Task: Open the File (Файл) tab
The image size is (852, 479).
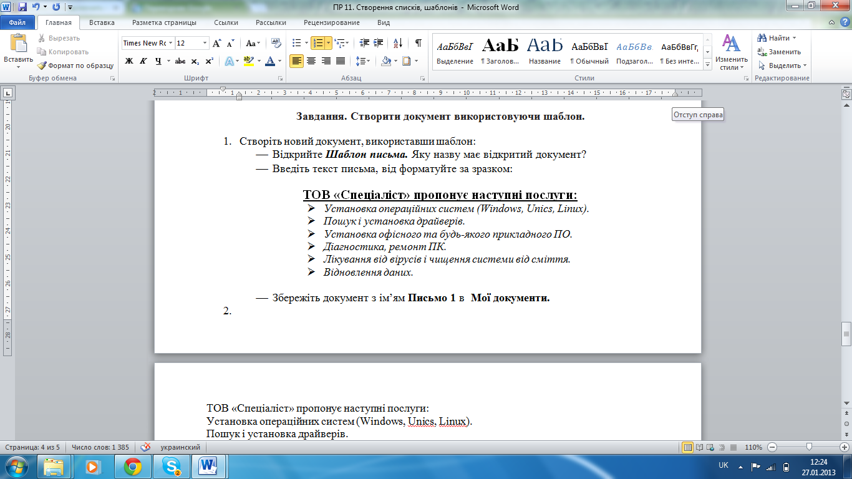Action: click(17, 22)
